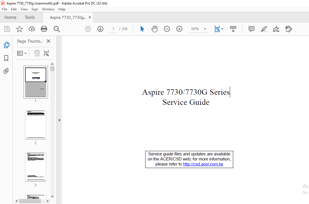Click the 107% zoom value field
Image resolution: width=309 pixels, height=204 pixels.
[x=195, y=29]
